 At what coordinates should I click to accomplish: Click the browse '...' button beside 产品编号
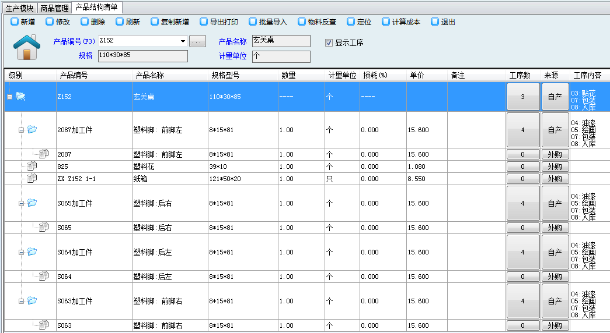pos(197,41)
